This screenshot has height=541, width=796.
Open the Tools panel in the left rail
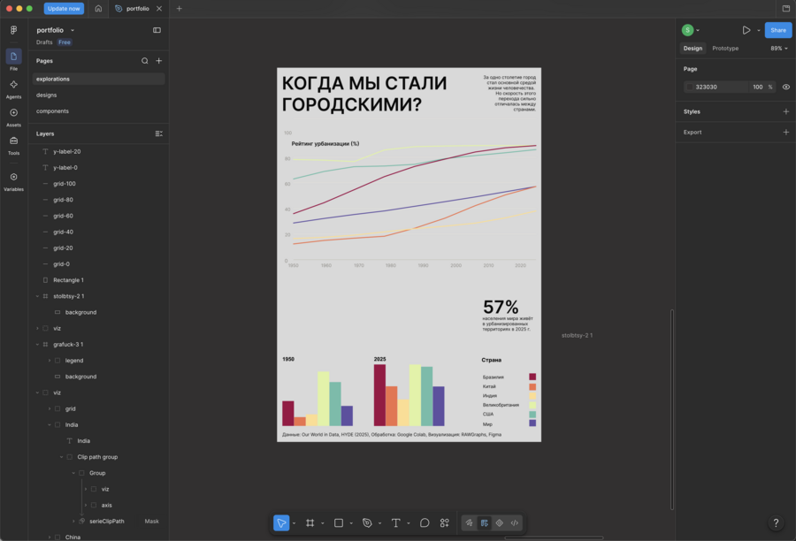(x=13, y=145)
